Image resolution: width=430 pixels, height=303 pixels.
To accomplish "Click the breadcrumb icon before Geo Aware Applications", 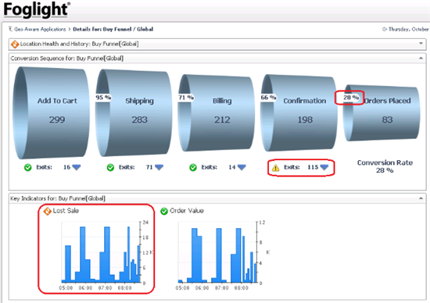I will pyautogui.click(x=10, y=29).
